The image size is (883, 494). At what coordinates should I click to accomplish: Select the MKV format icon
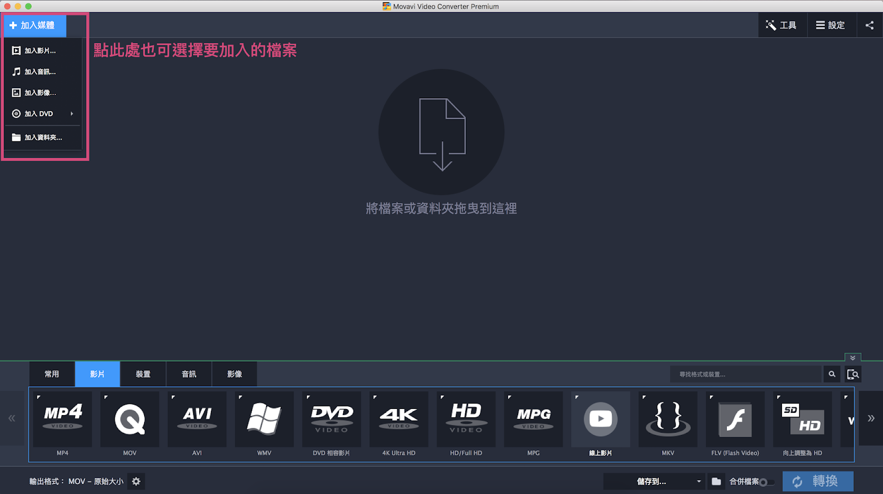click(x=668, y=419)
